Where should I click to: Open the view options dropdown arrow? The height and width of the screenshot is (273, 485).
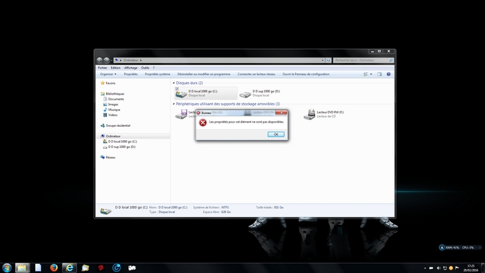tap(371, 74)
